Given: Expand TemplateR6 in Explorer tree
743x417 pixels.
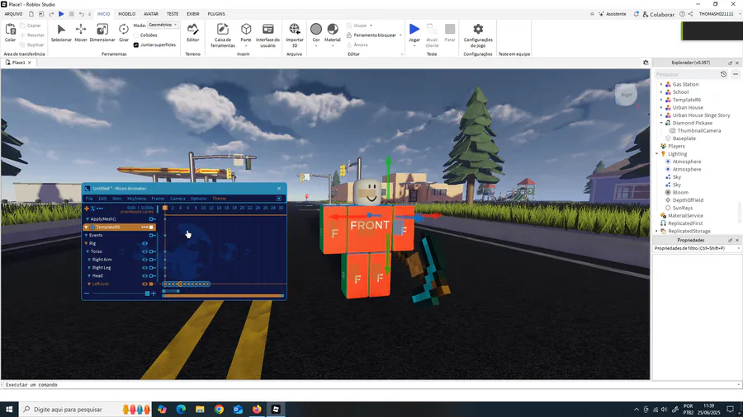Looking at the screenshot, I should click(661, 100).
